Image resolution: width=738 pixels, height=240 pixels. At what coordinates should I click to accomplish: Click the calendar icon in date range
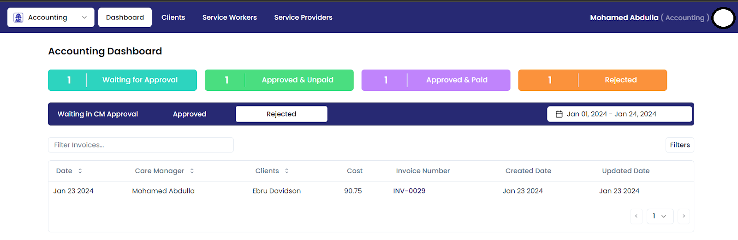pyautogui.click(x=559, y=114)
